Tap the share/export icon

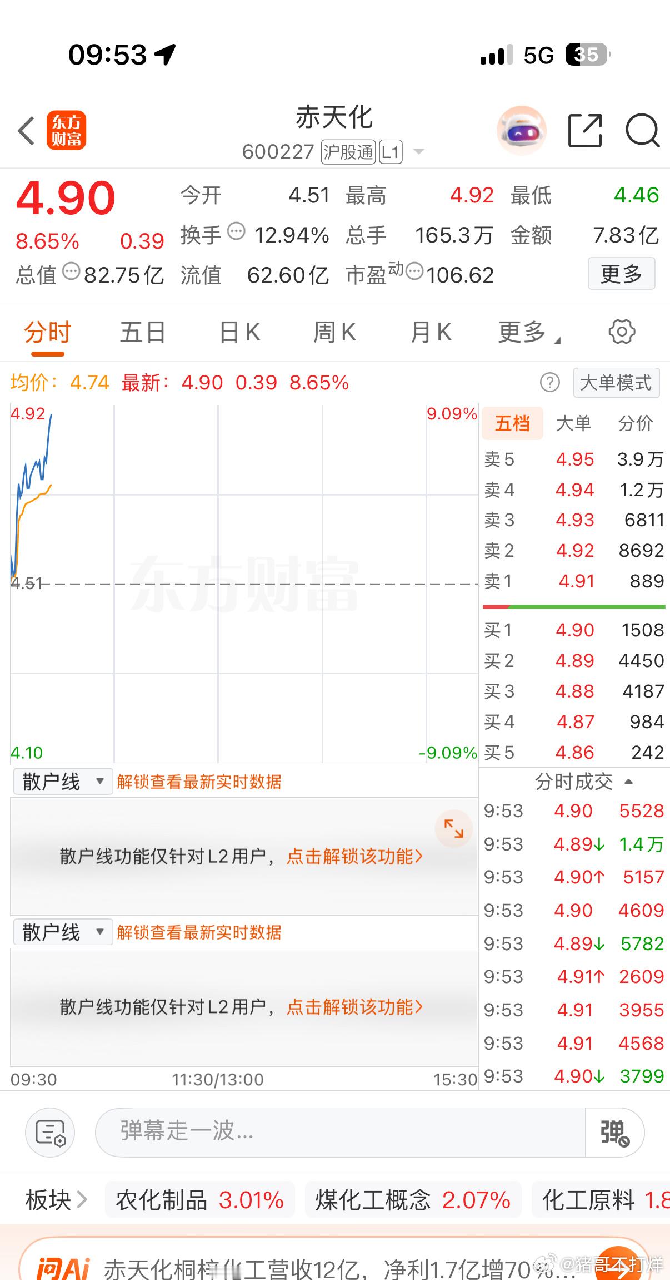[x=585, y=131]
